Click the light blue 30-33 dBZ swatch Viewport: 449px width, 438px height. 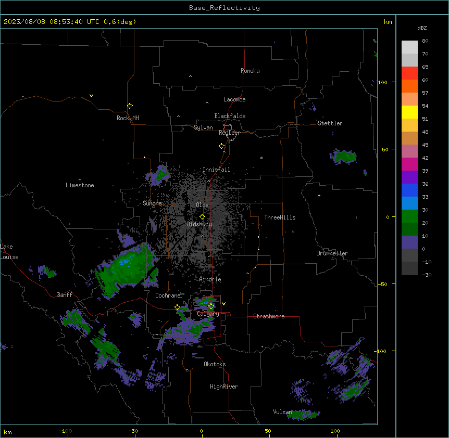[409, 203]
